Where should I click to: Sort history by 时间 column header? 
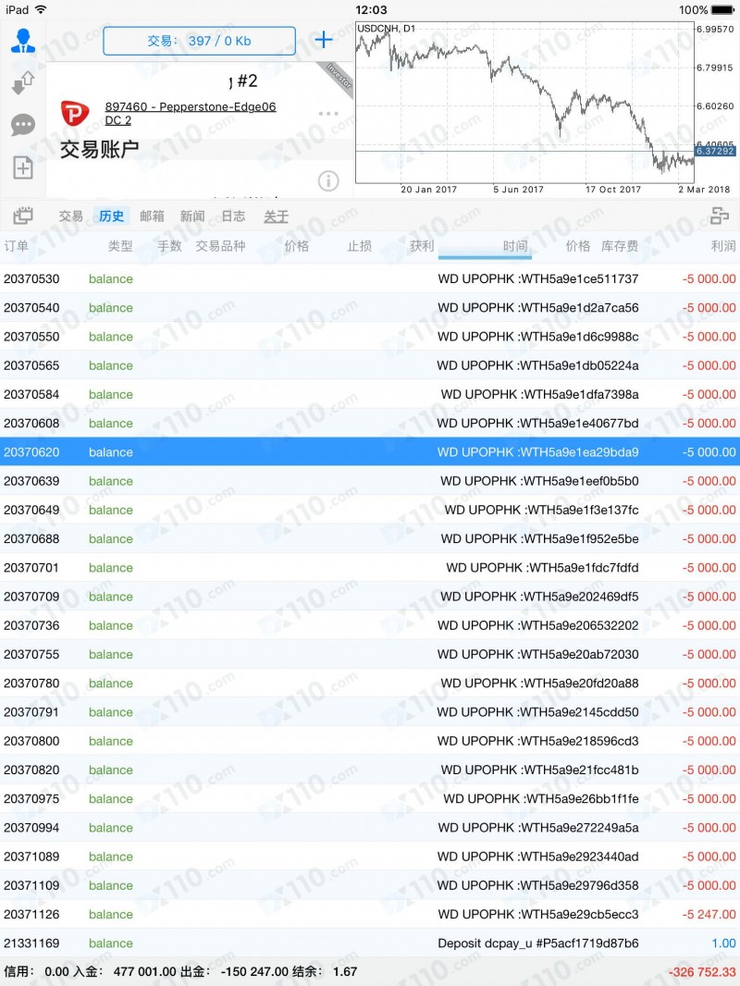pyautogui.click(x=515, y=246)
